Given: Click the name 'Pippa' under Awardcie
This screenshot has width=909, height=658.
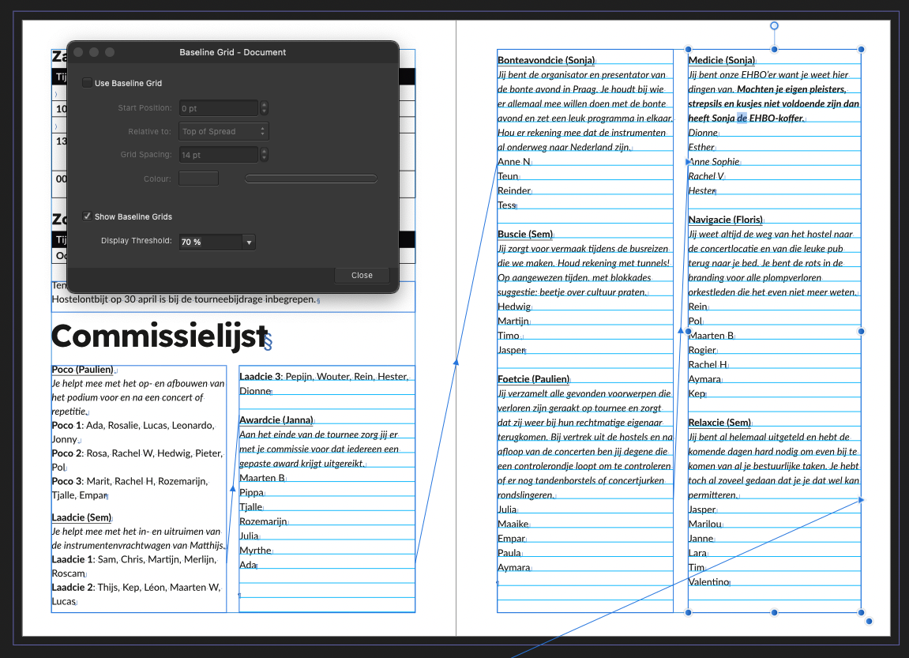Looking at the screenshot, I should [x=252, y=493].
